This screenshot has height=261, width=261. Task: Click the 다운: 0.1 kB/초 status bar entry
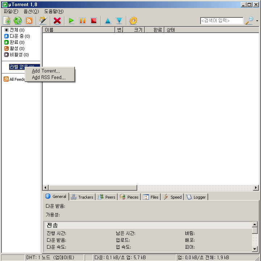coord(134,257)
